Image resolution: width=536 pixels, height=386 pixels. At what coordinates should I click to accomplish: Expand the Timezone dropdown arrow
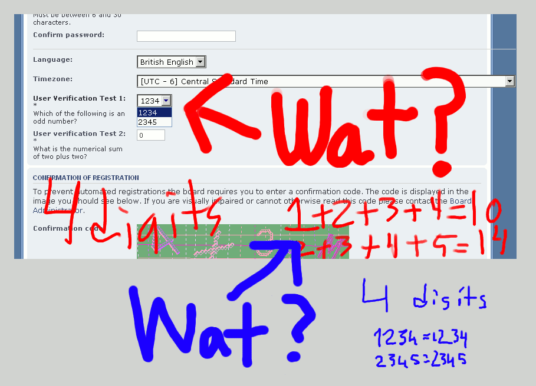pyautogui.click(x=510, y=82)
